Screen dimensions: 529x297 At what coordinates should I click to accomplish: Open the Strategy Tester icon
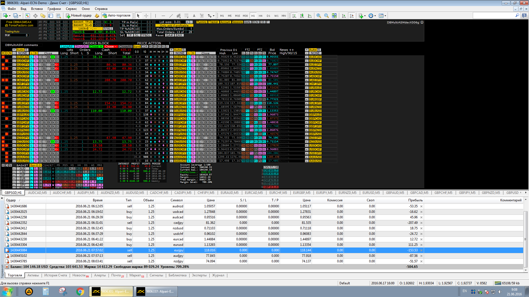pyautogui.click(x=58, y=16)
